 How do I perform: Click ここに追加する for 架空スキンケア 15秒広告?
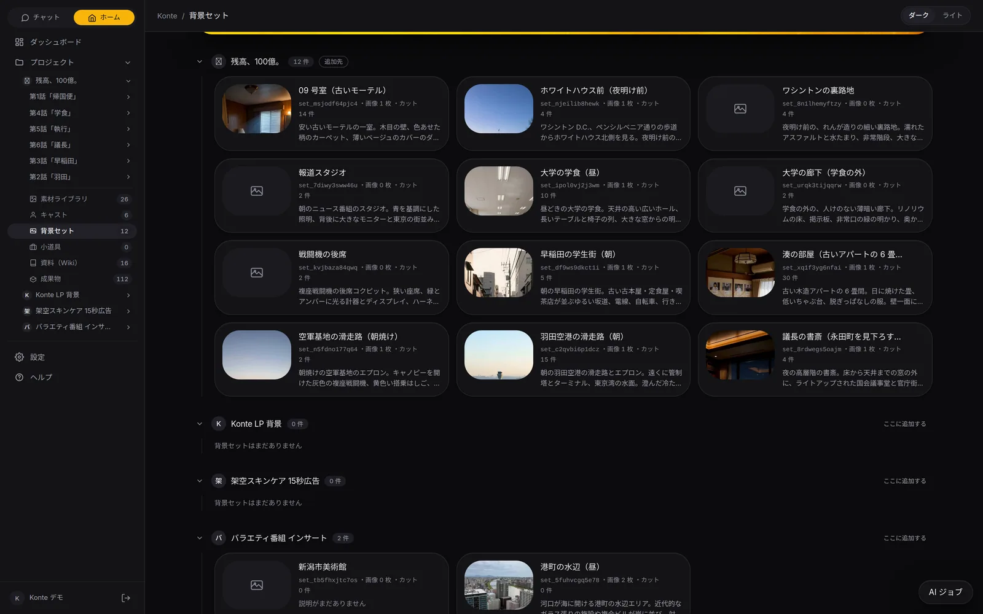(x=904, y=481)
